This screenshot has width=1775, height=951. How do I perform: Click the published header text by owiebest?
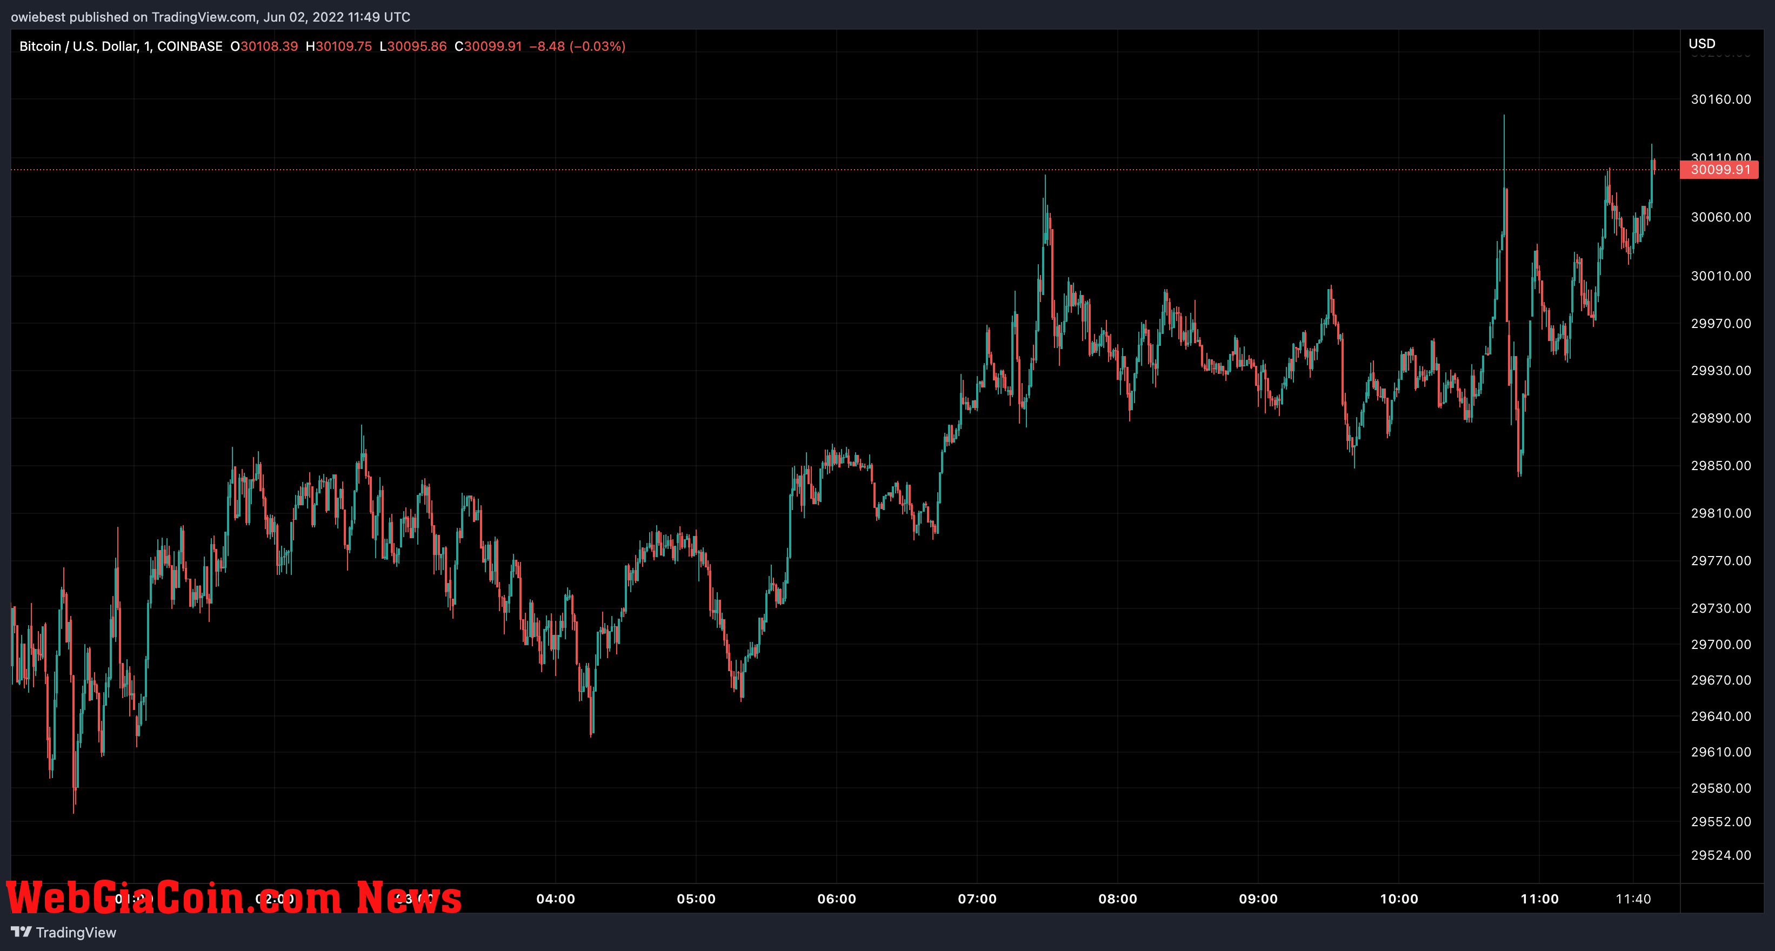click(210, 17)
